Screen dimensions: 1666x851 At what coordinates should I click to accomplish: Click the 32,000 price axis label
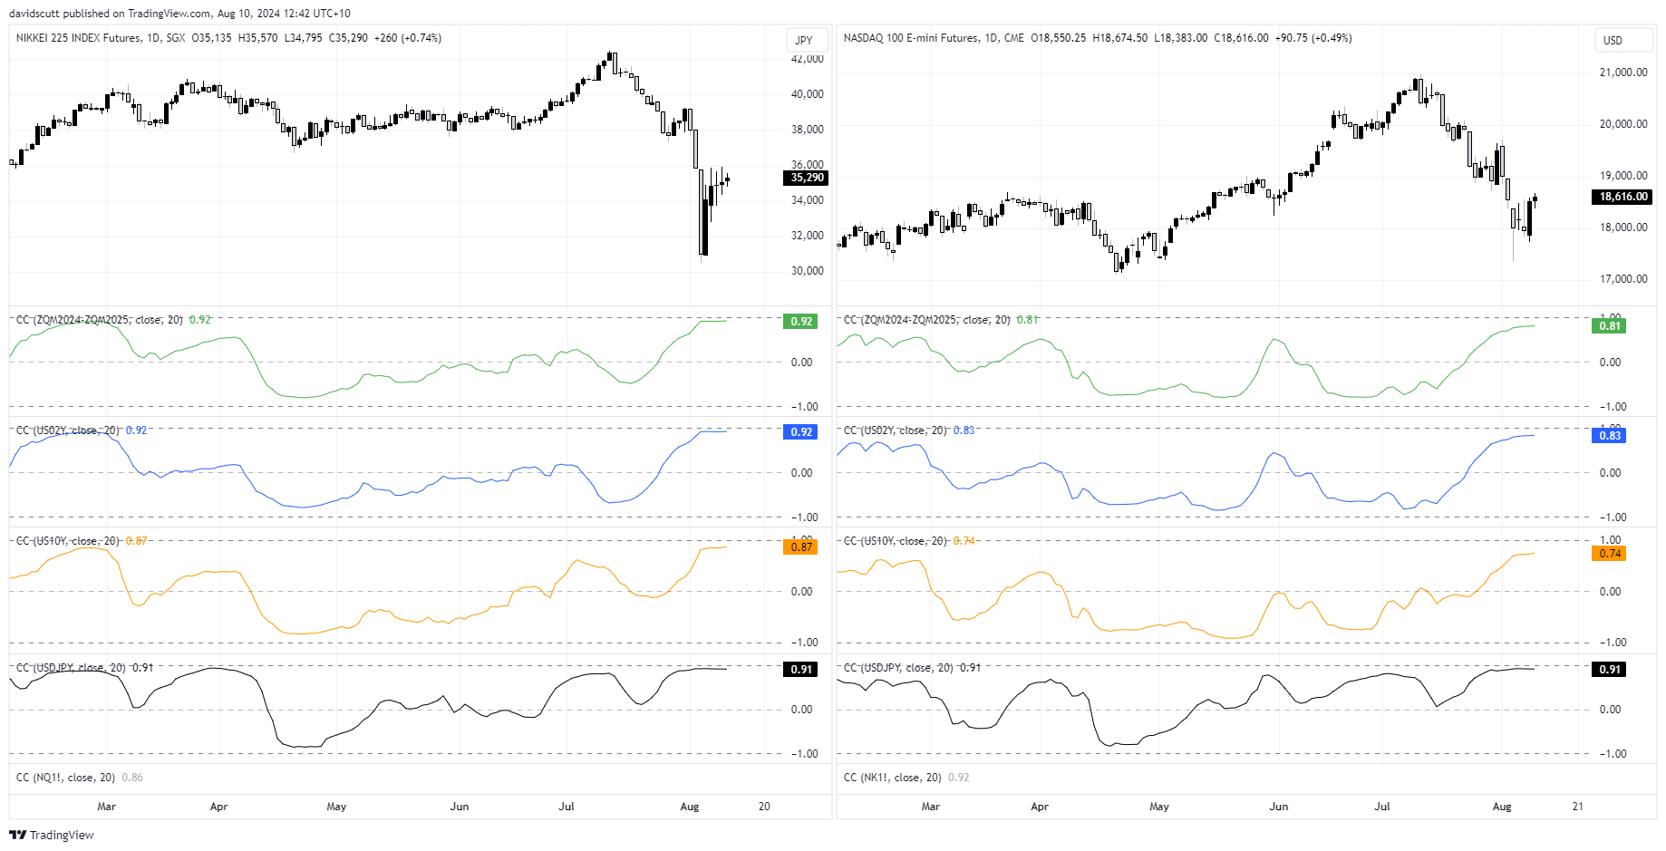pos(808,236)
